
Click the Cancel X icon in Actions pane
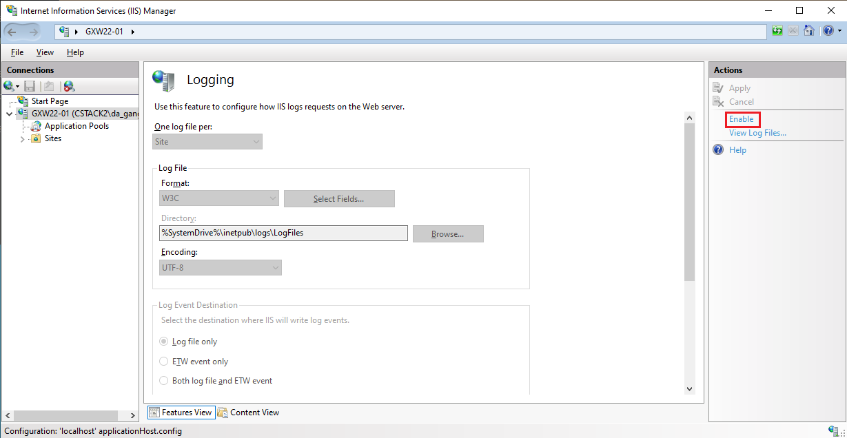[x=718, y=102]
